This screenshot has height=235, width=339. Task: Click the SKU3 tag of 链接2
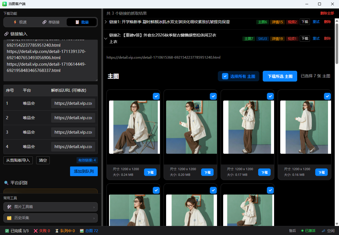(262, 39)
